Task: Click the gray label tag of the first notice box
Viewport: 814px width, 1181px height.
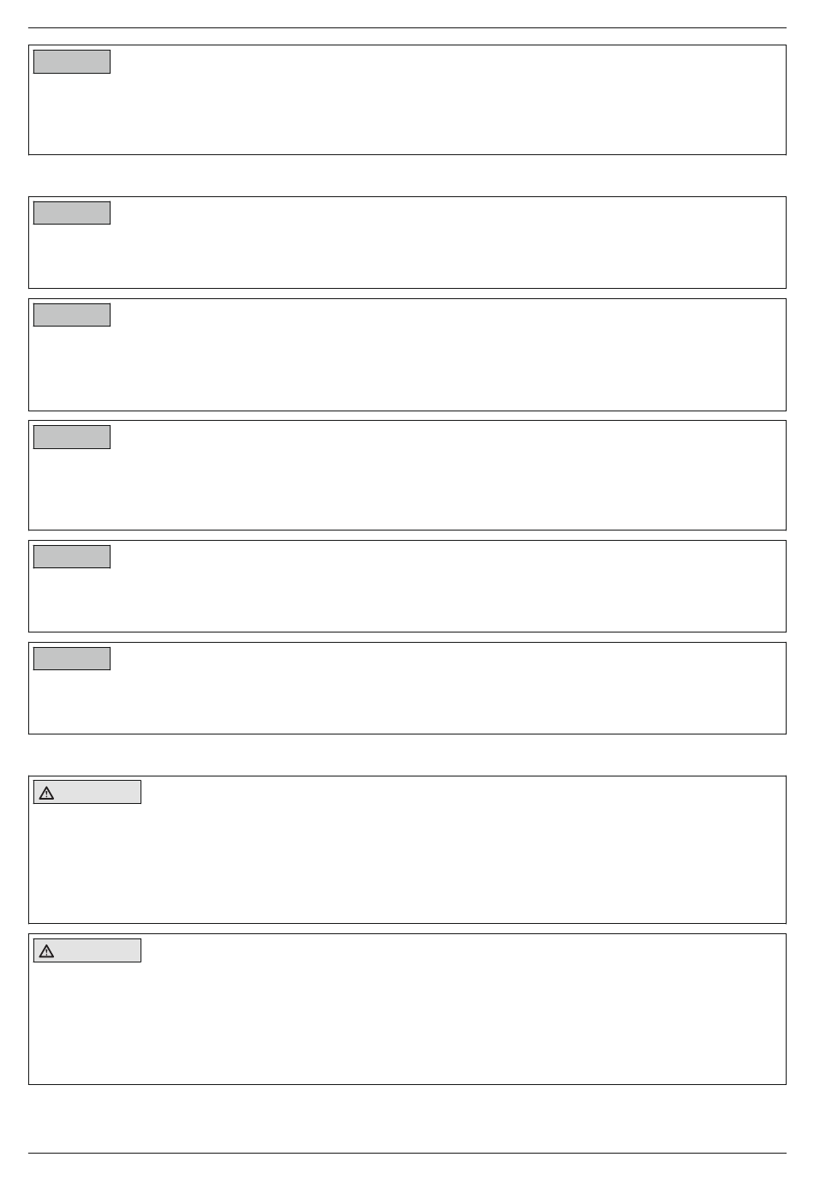Action: pos(72,62)
